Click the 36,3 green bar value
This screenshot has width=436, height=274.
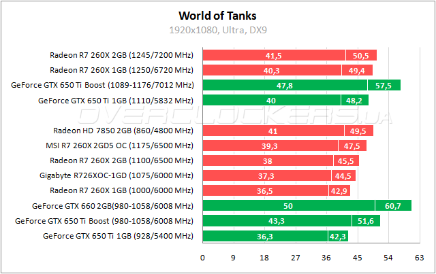[x=265, y=237]
